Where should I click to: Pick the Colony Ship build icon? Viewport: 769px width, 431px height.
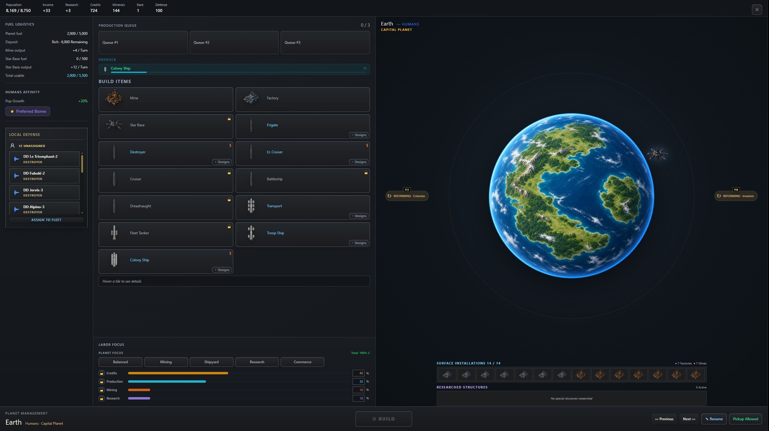point(114,260)
